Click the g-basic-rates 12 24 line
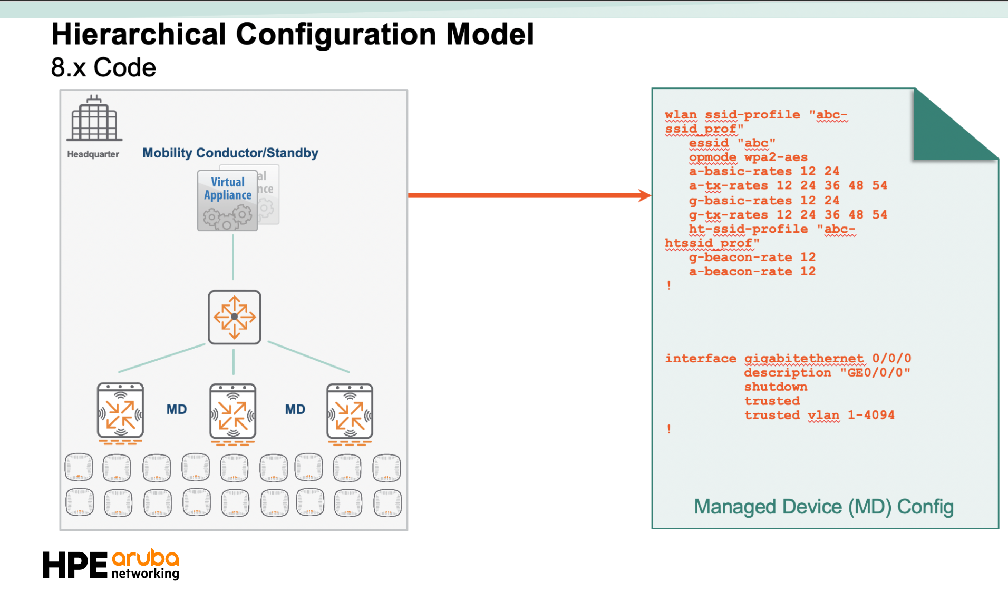Image resolution: width=1008 pixels, height=593 pixels. click(764, 201)
